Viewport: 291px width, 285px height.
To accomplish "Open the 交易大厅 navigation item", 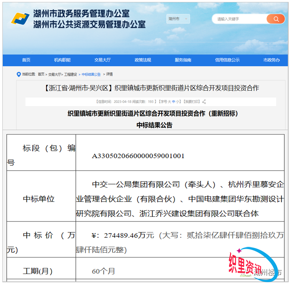I will pyautogui.click(x=103, y=60).
